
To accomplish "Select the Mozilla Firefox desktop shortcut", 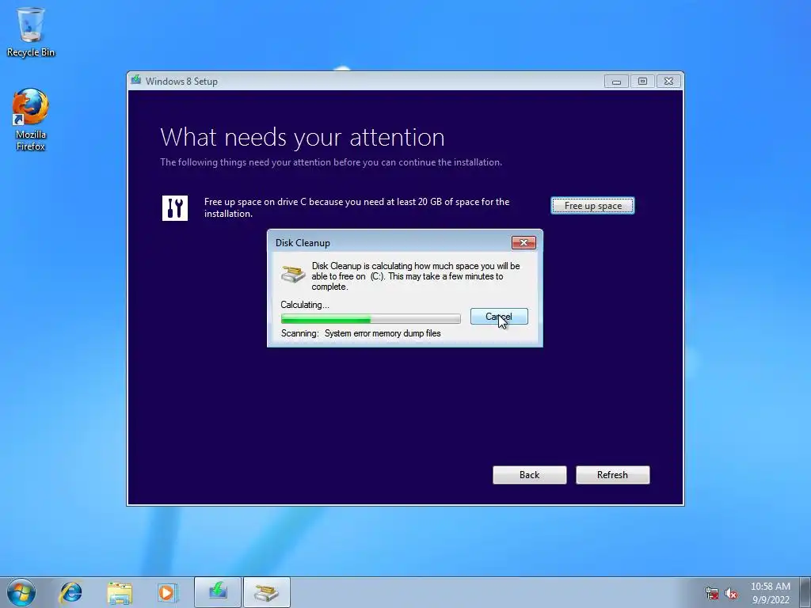I will coord(31,120).
